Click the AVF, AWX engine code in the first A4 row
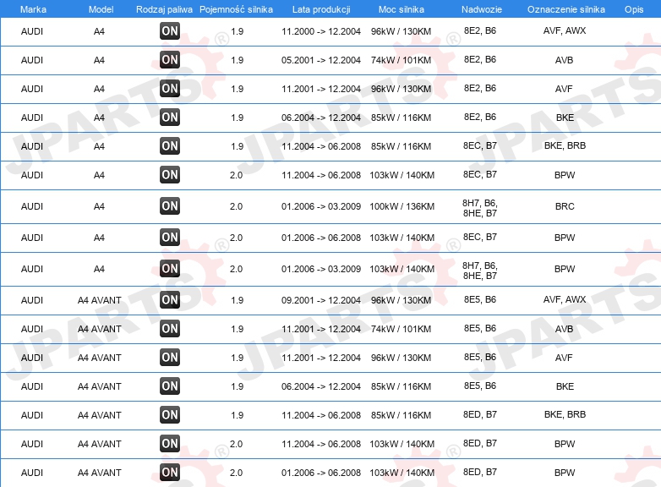Screen dimensions: 661x487 [565, 30]
